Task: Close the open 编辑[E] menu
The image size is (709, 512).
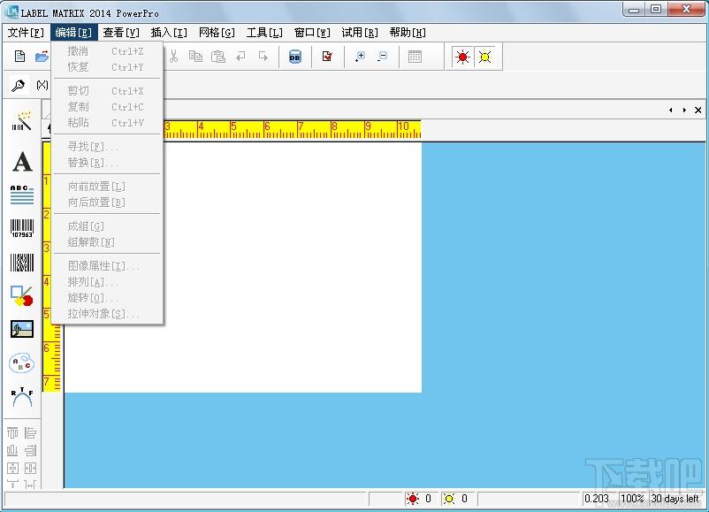Action: pos(73,33)
